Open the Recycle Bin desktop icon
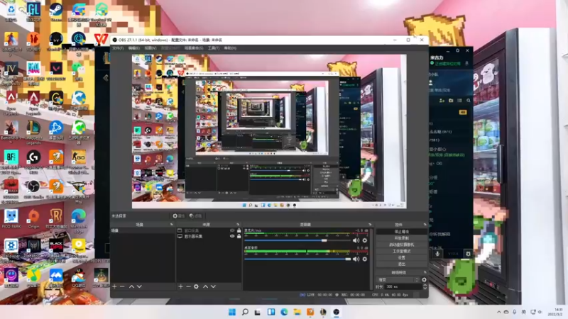 coord(11,11)
